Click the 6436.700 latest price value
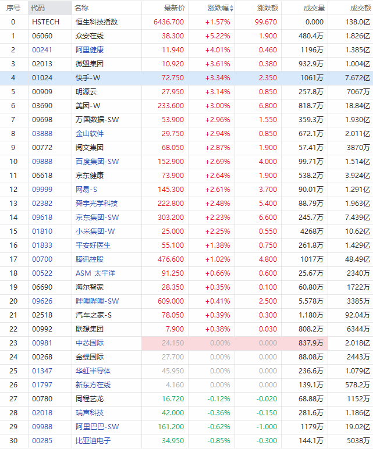Image resolution: width=373 pixels, height=449 pixels. click(x=169, y=22)
